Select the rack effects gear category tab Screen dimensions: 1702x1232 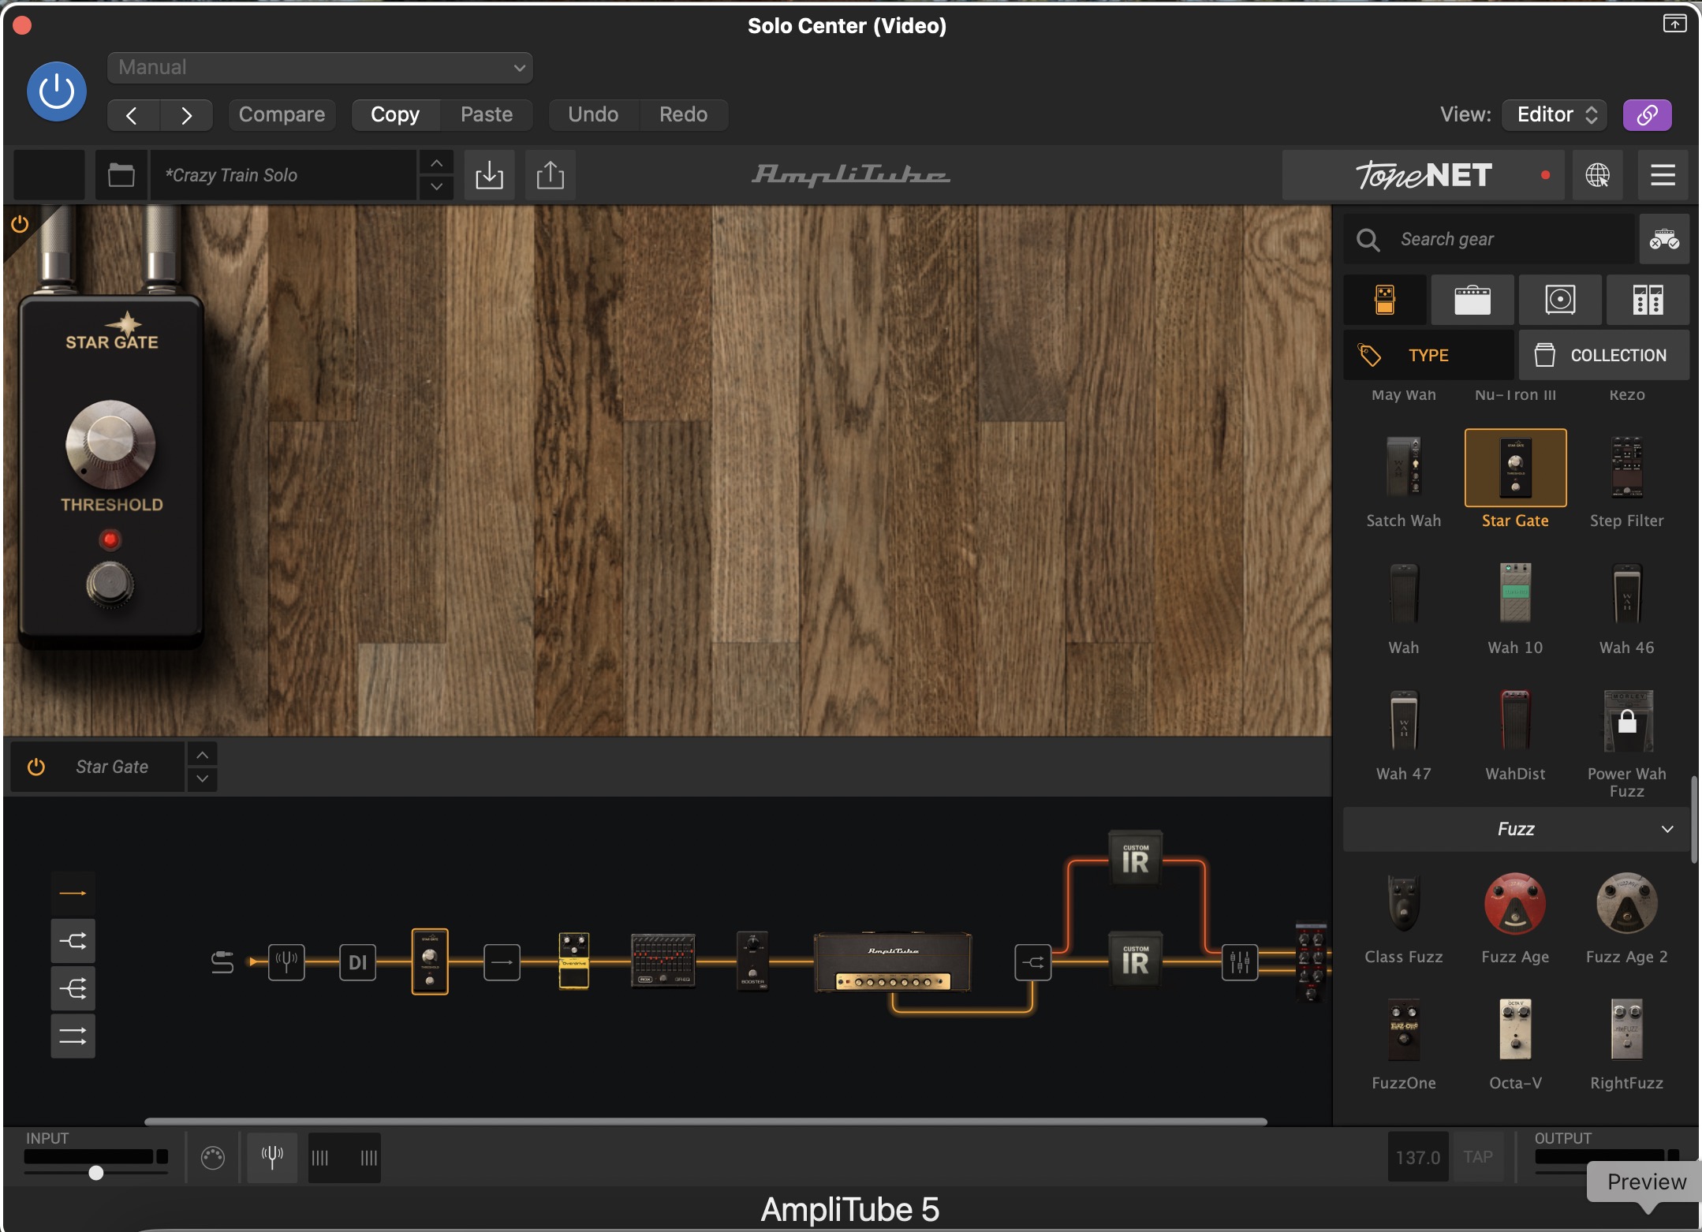[x=1648, y=300]
